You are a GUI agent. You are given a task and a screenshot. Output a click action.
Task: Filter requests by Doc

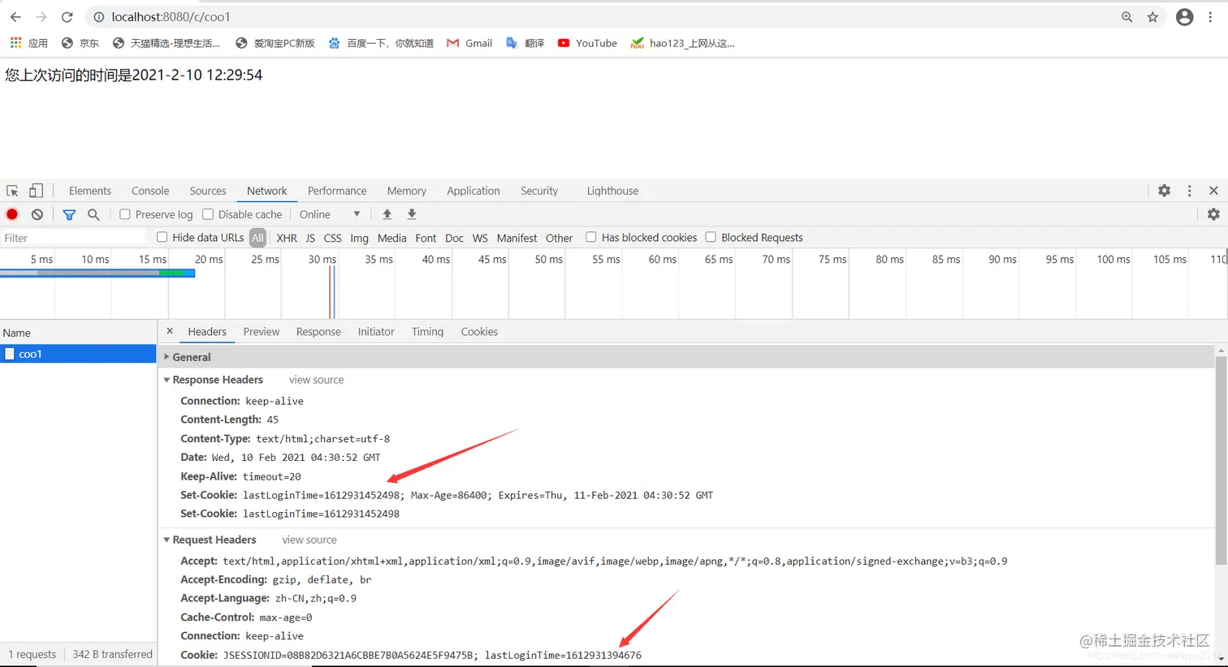click(454, 238)
